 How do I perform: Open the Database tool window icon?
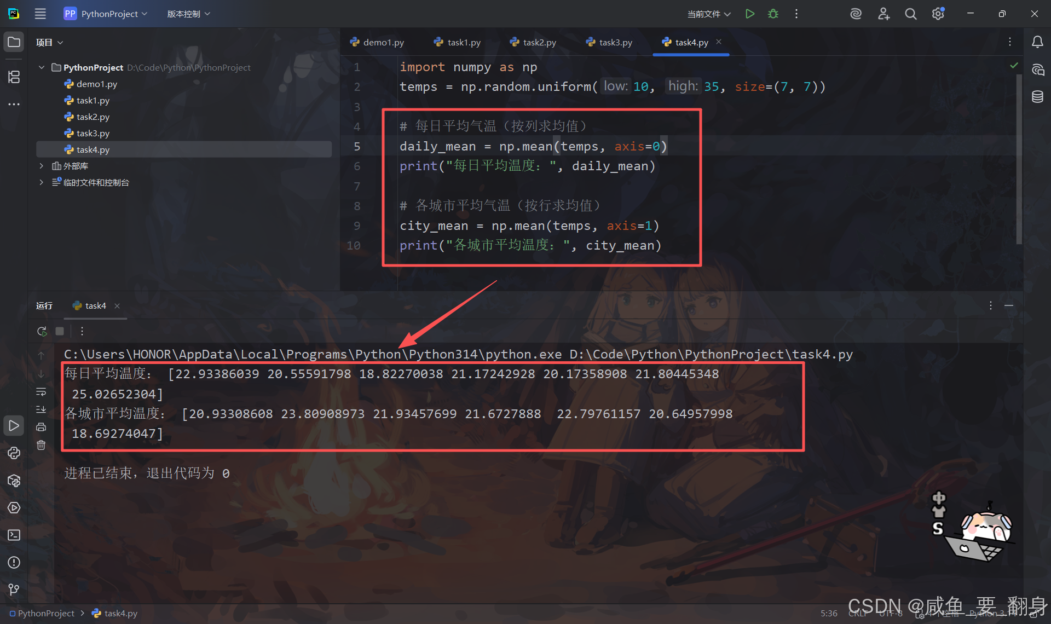(x=1037, y=97)
